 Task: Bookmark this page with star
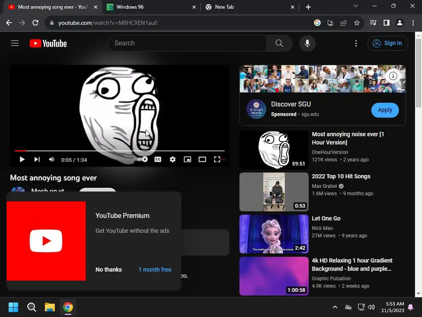[x=356, y=23]
